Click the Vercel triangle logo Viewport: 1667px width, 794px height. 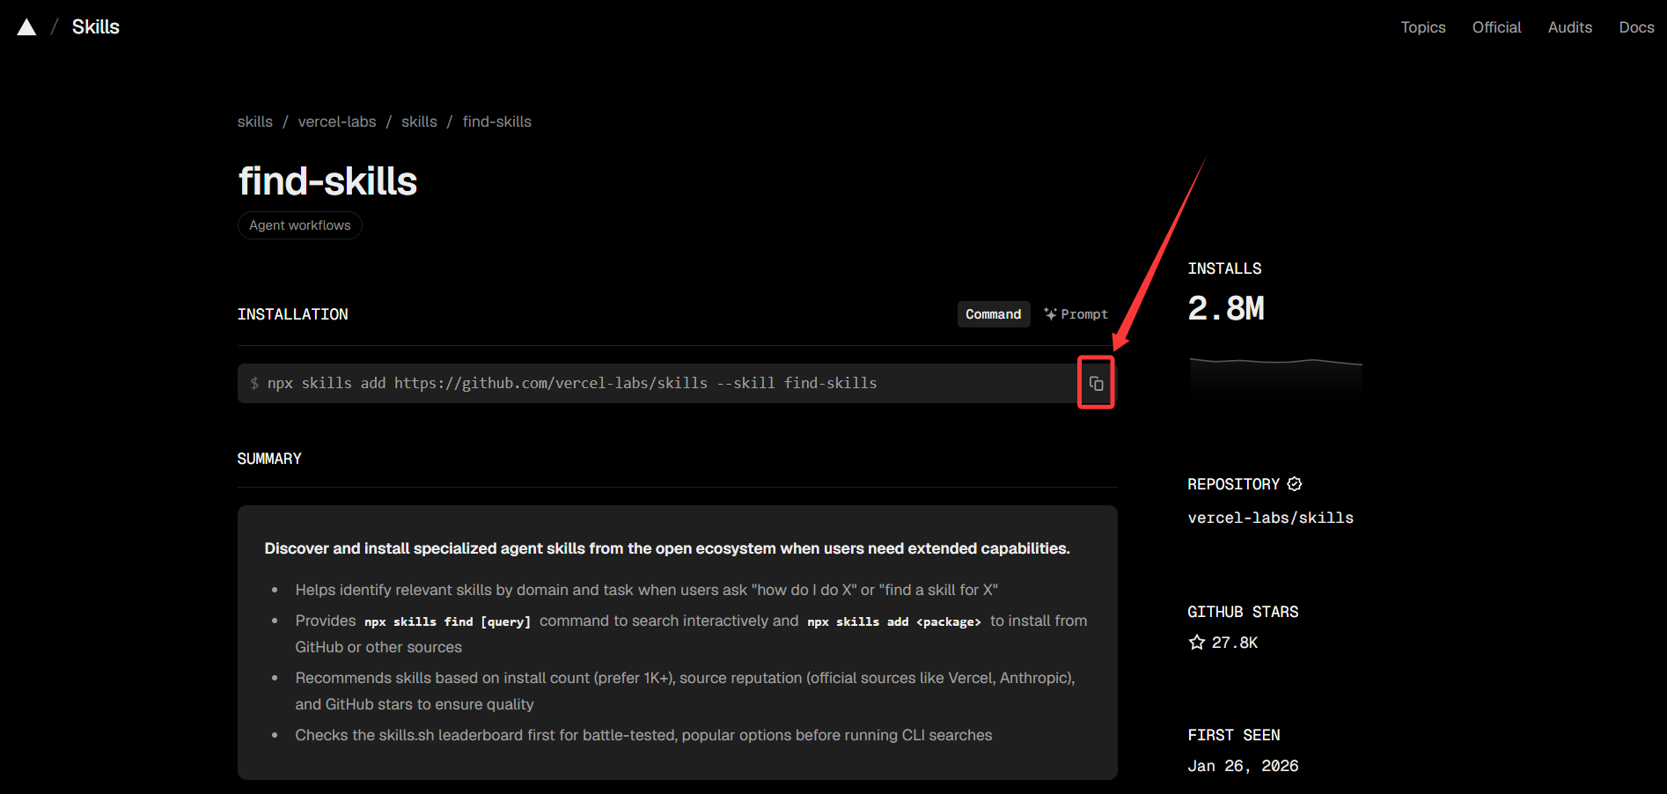pos(27,27)
